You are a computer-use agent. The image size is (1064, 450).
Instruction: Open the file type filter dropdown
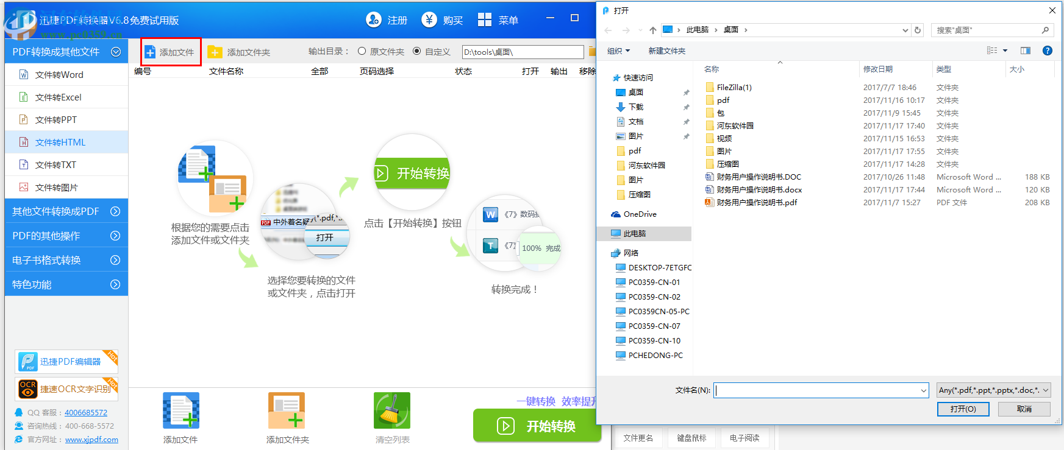pyautogui.click(x=993, y=390)
